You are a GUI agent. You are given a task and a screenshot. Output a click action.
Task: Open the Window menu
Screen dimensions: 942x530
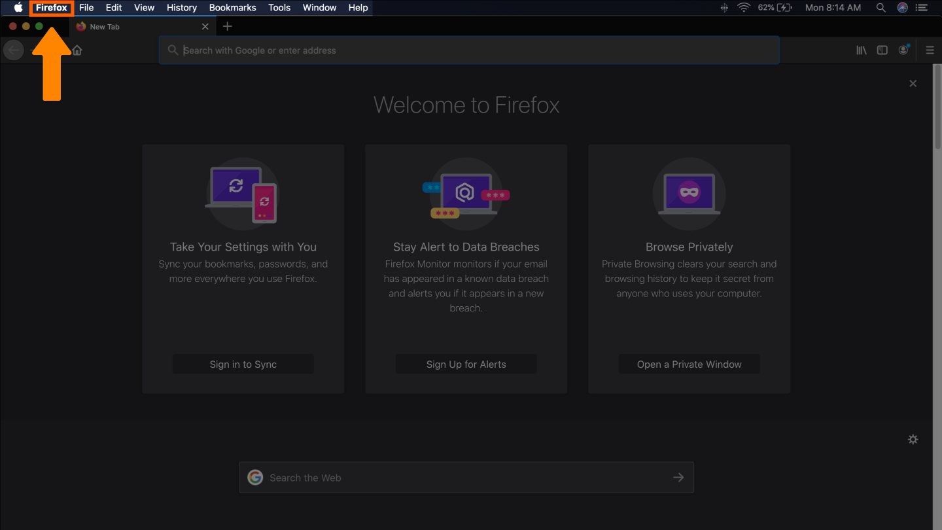(x=319, y=8)
